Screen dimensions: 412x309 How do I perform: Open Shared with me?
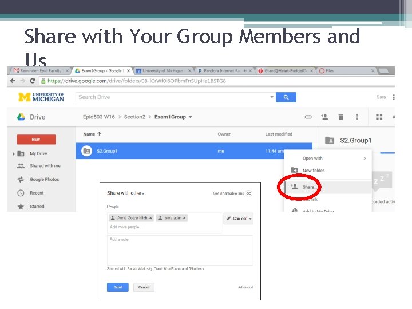pyautogui.click(x=45, y=166)
